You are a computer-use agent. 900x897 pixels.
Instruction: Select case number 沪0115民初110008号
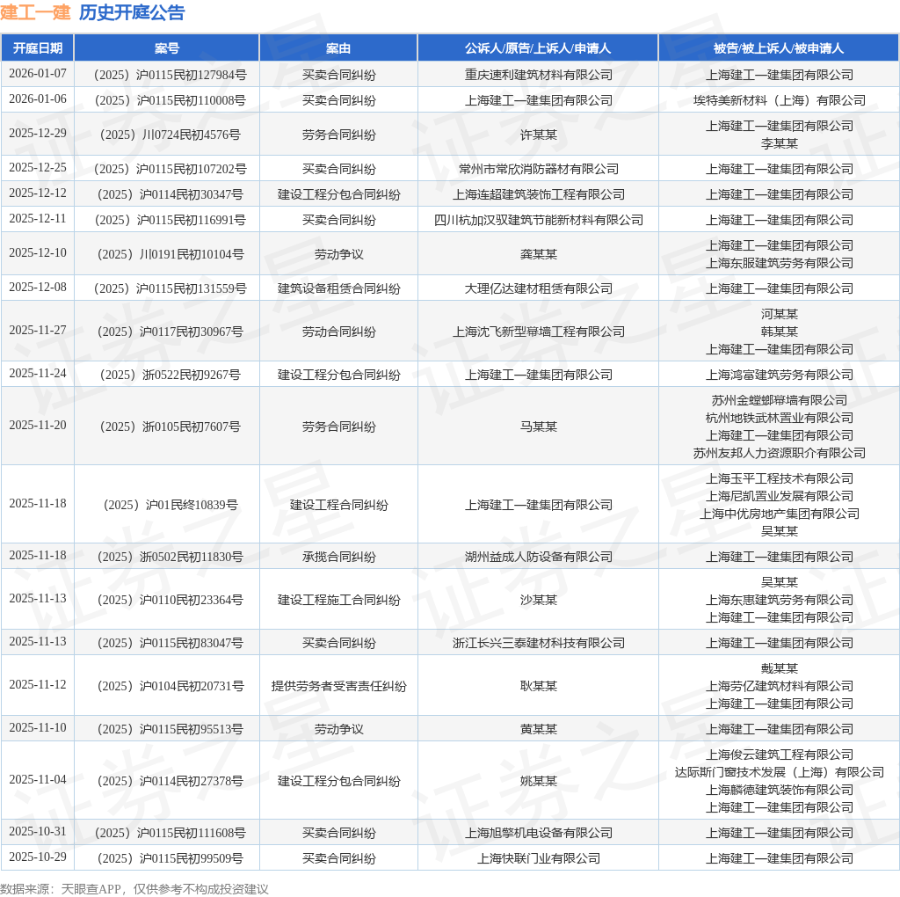point(170,100)
